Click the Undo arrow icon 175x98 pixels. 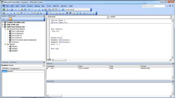click(x=29, y=10)
